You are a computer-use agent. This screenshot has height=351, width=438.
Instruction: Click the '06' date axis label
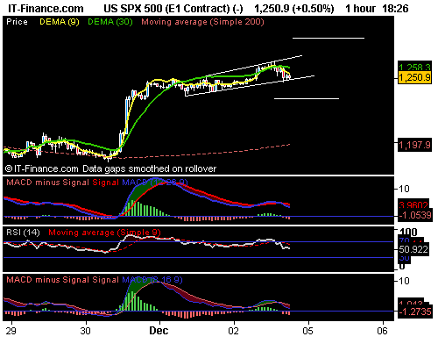pos(382,331)
